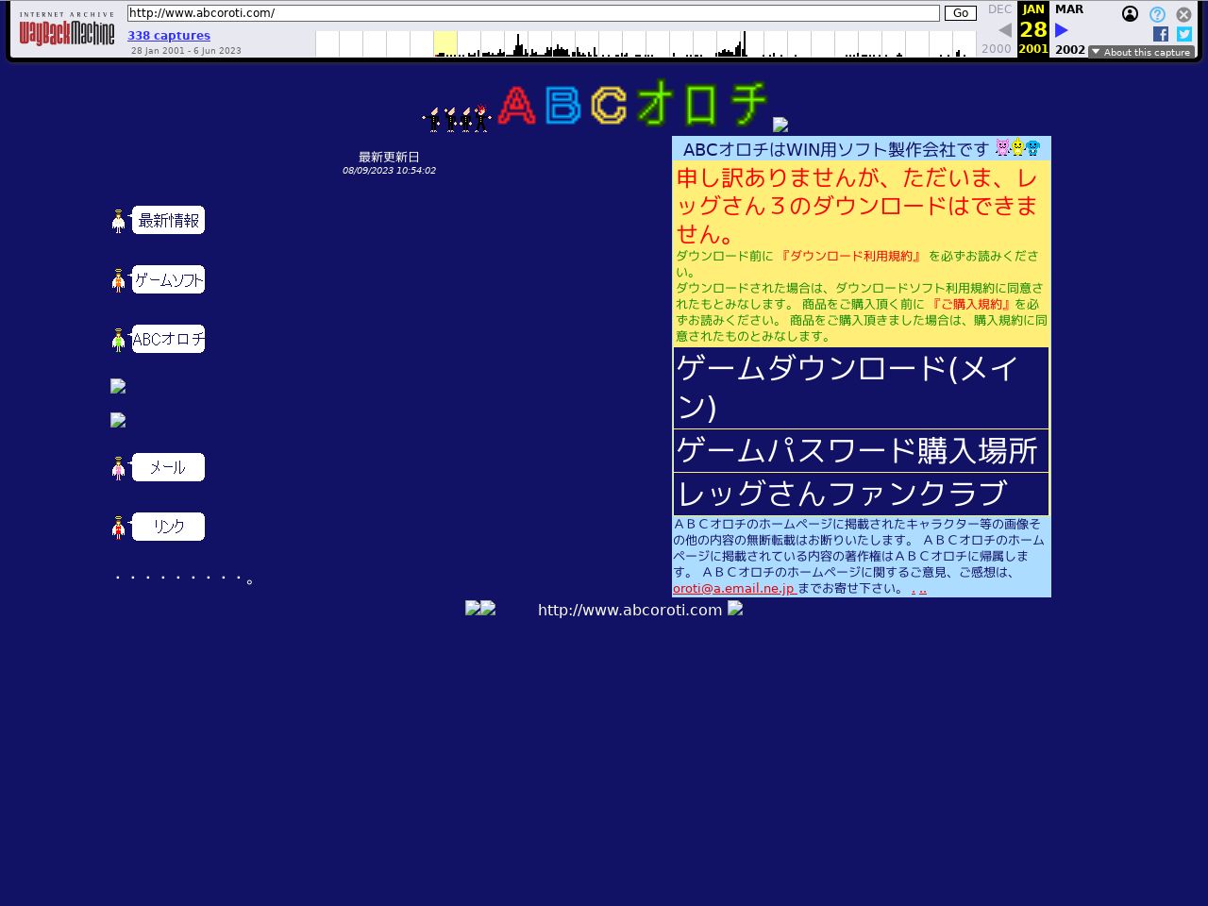Open the Wayback help question icon
The width and height of the screenshot is (1208, 906).
(1157, 14)
